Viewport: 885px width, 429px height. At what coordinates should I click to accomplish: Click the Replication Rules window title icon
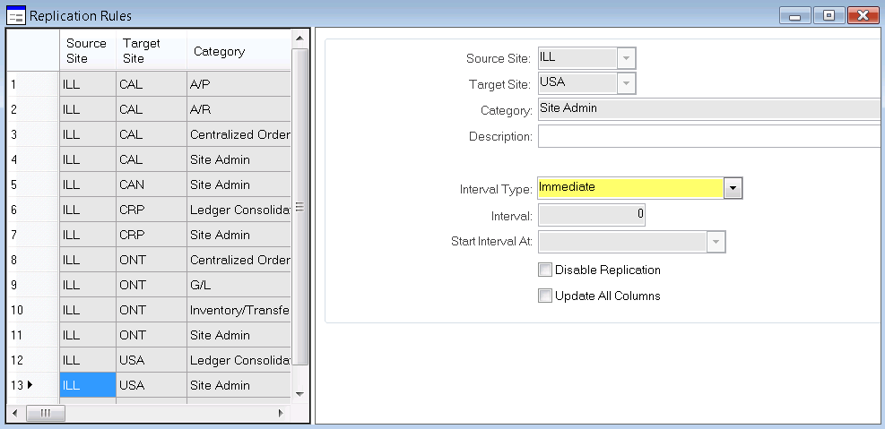click(x=15, y=15)
